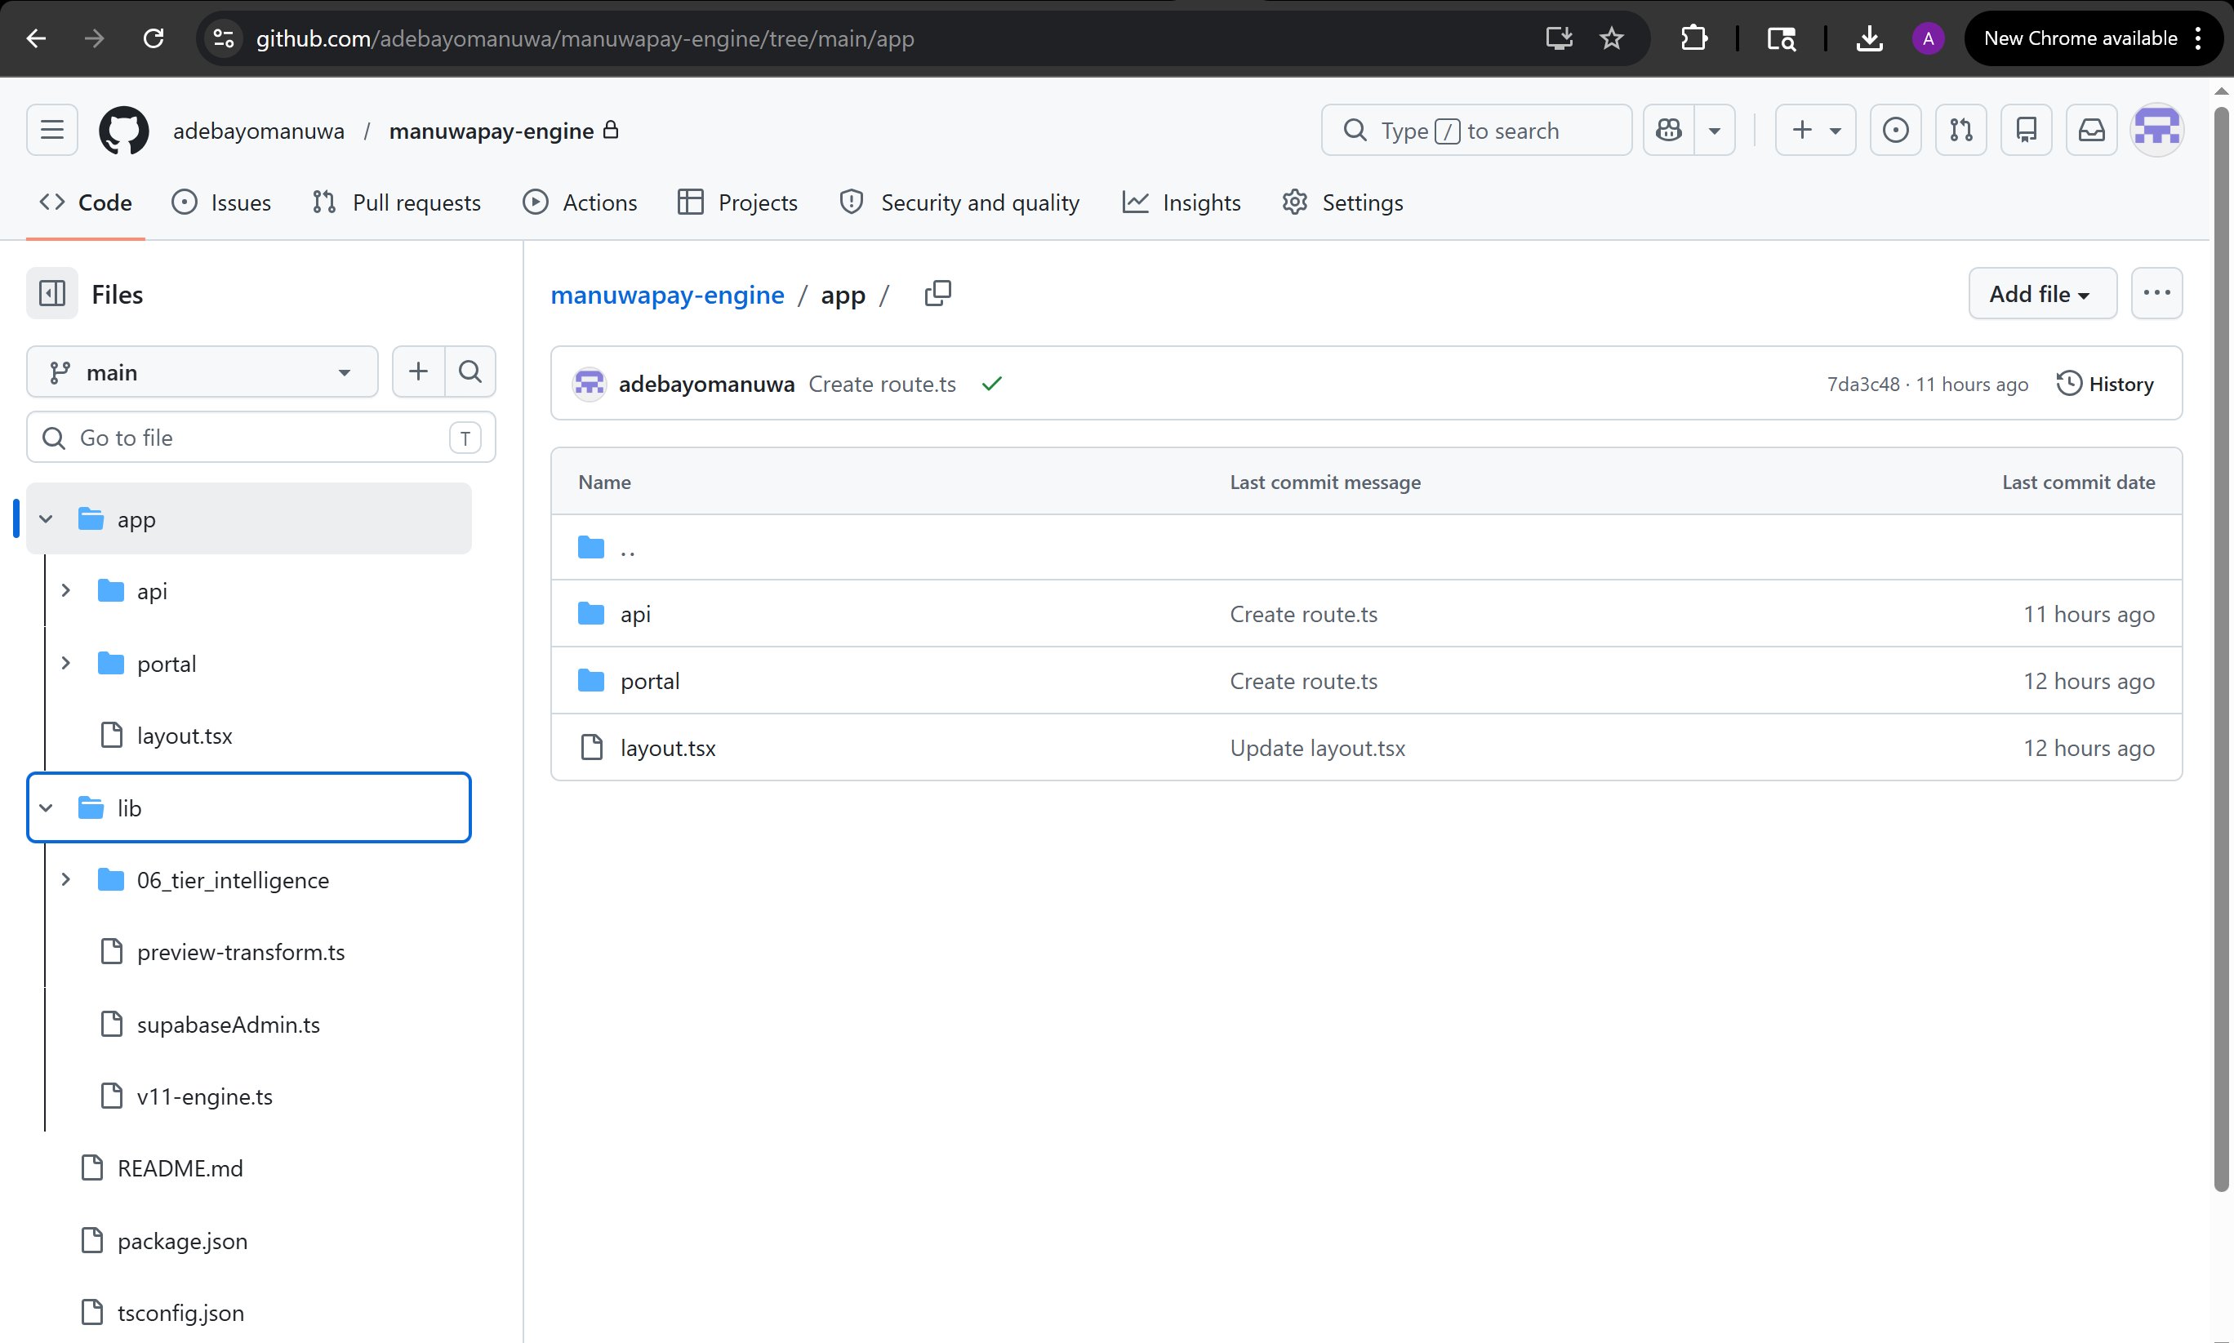Reload the page in the browser
The image size is (2234, 1343).
click(x=154, y=38)
